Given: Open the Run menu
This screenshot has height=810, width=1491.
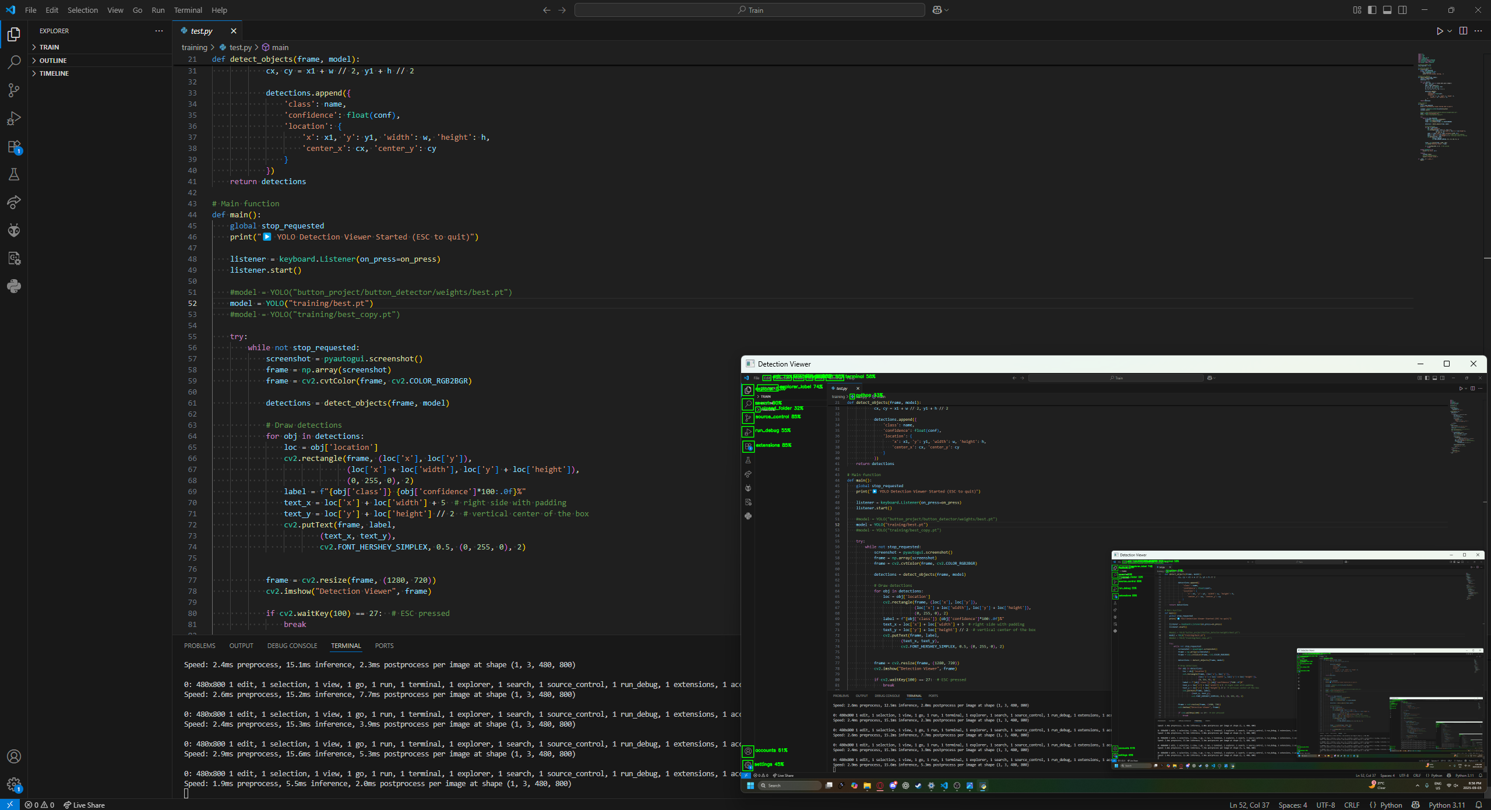Looking at the screenshot, I should tap(158, 10).
